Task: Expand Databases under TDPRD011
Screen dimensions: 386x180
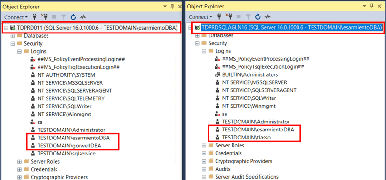Action: (x=13, y=36)
